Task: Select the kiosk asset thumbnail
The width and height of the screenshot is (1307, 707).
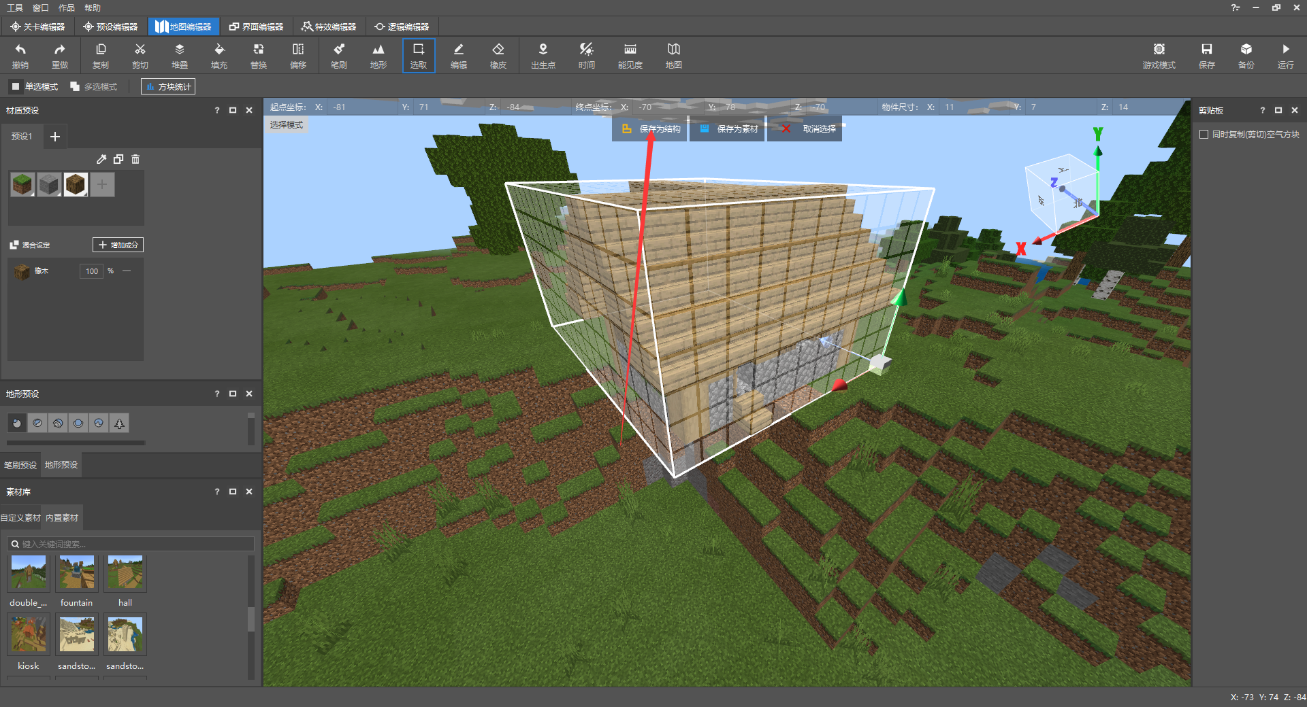Action: coord(29,634)
